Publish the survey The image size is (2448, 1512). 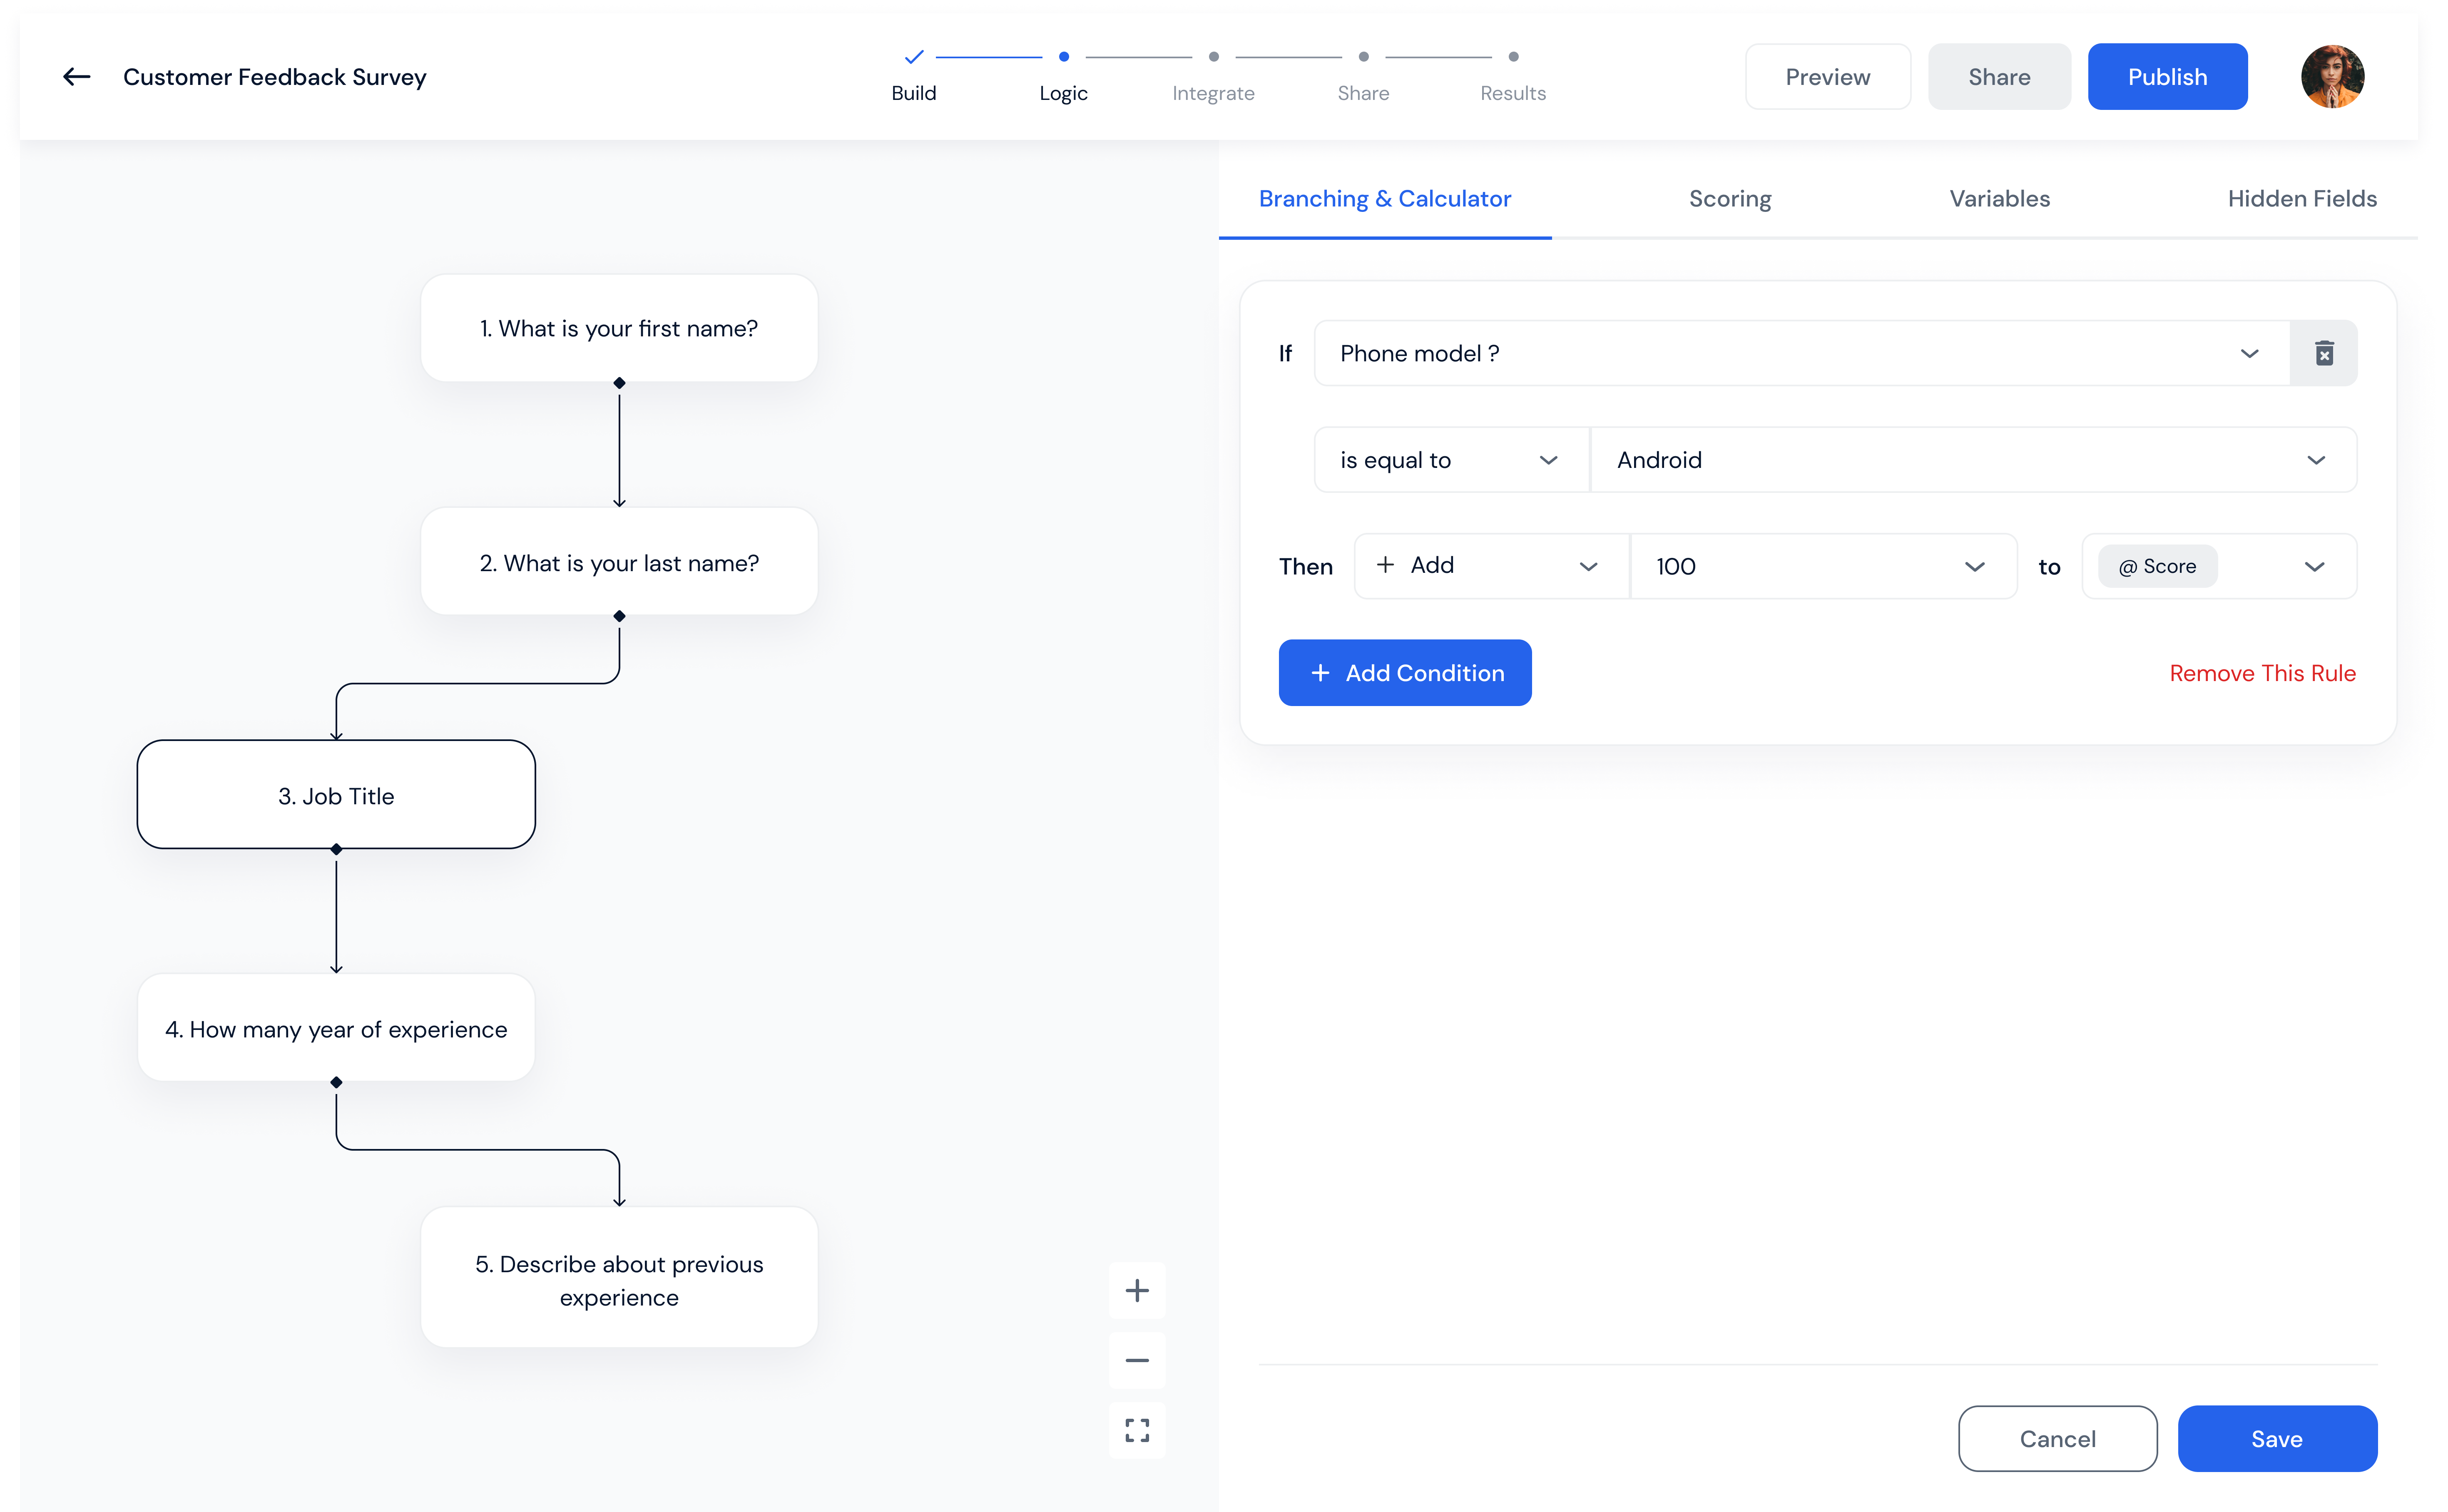(2167, 76)
